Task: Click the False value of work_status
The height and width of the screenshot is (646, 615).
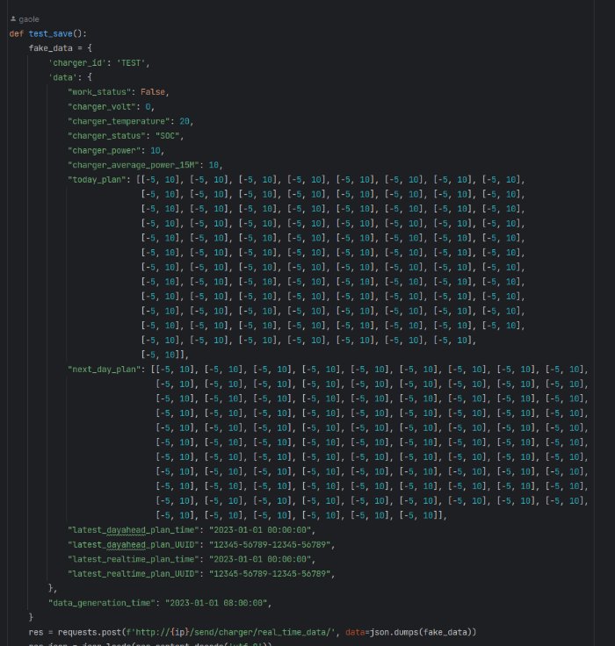Action: [x=154, y=92]
